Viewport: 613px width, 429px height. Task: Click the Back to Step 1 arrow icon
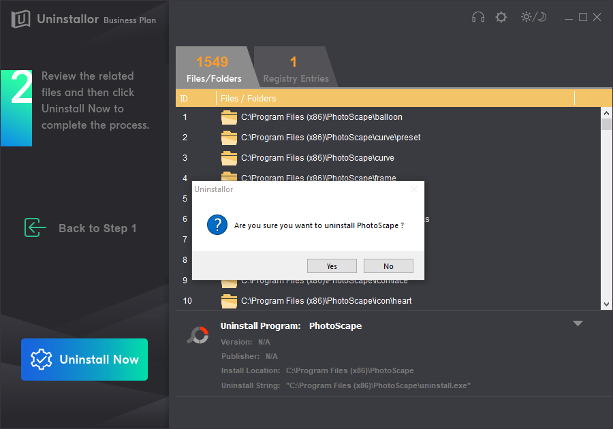(x=35, y=227)
